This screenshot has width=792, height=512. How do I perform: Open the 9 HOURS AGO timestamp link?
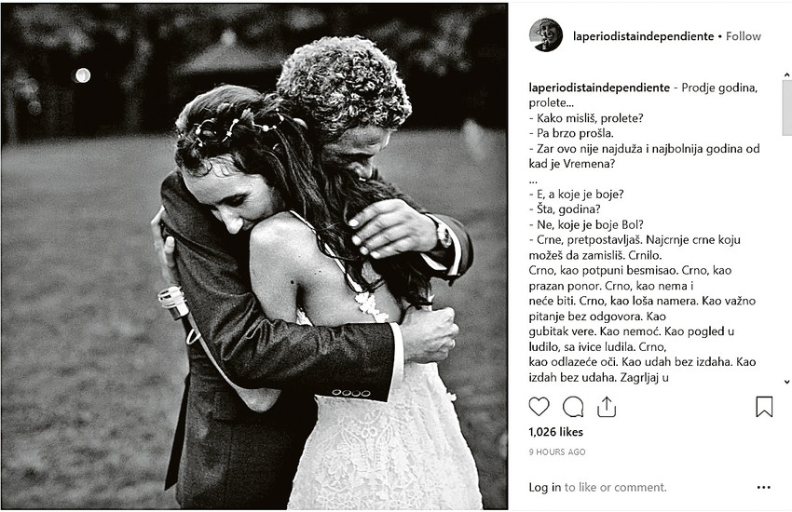click(x=557, y=452)
